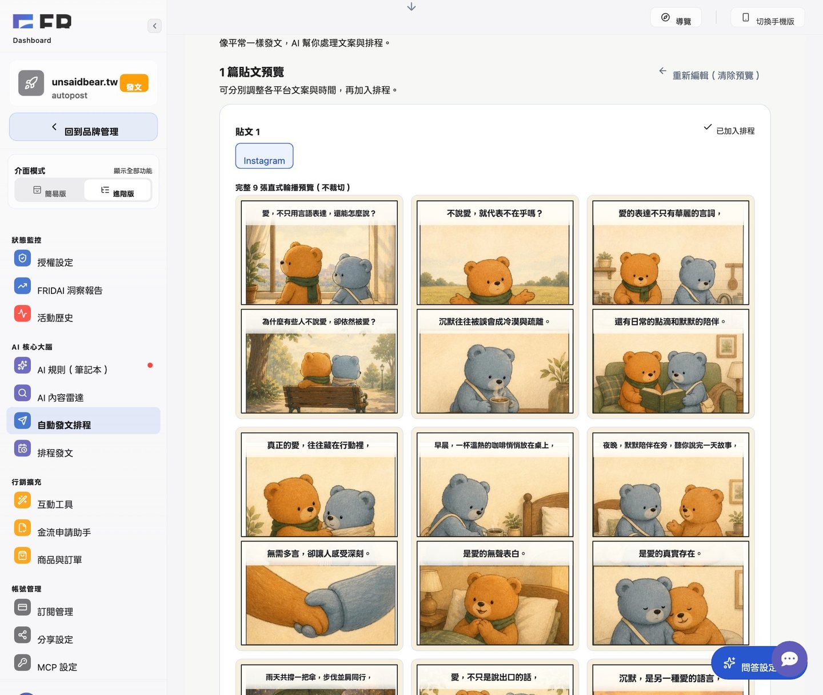Click 切換手機版 button

coord(768,18)
